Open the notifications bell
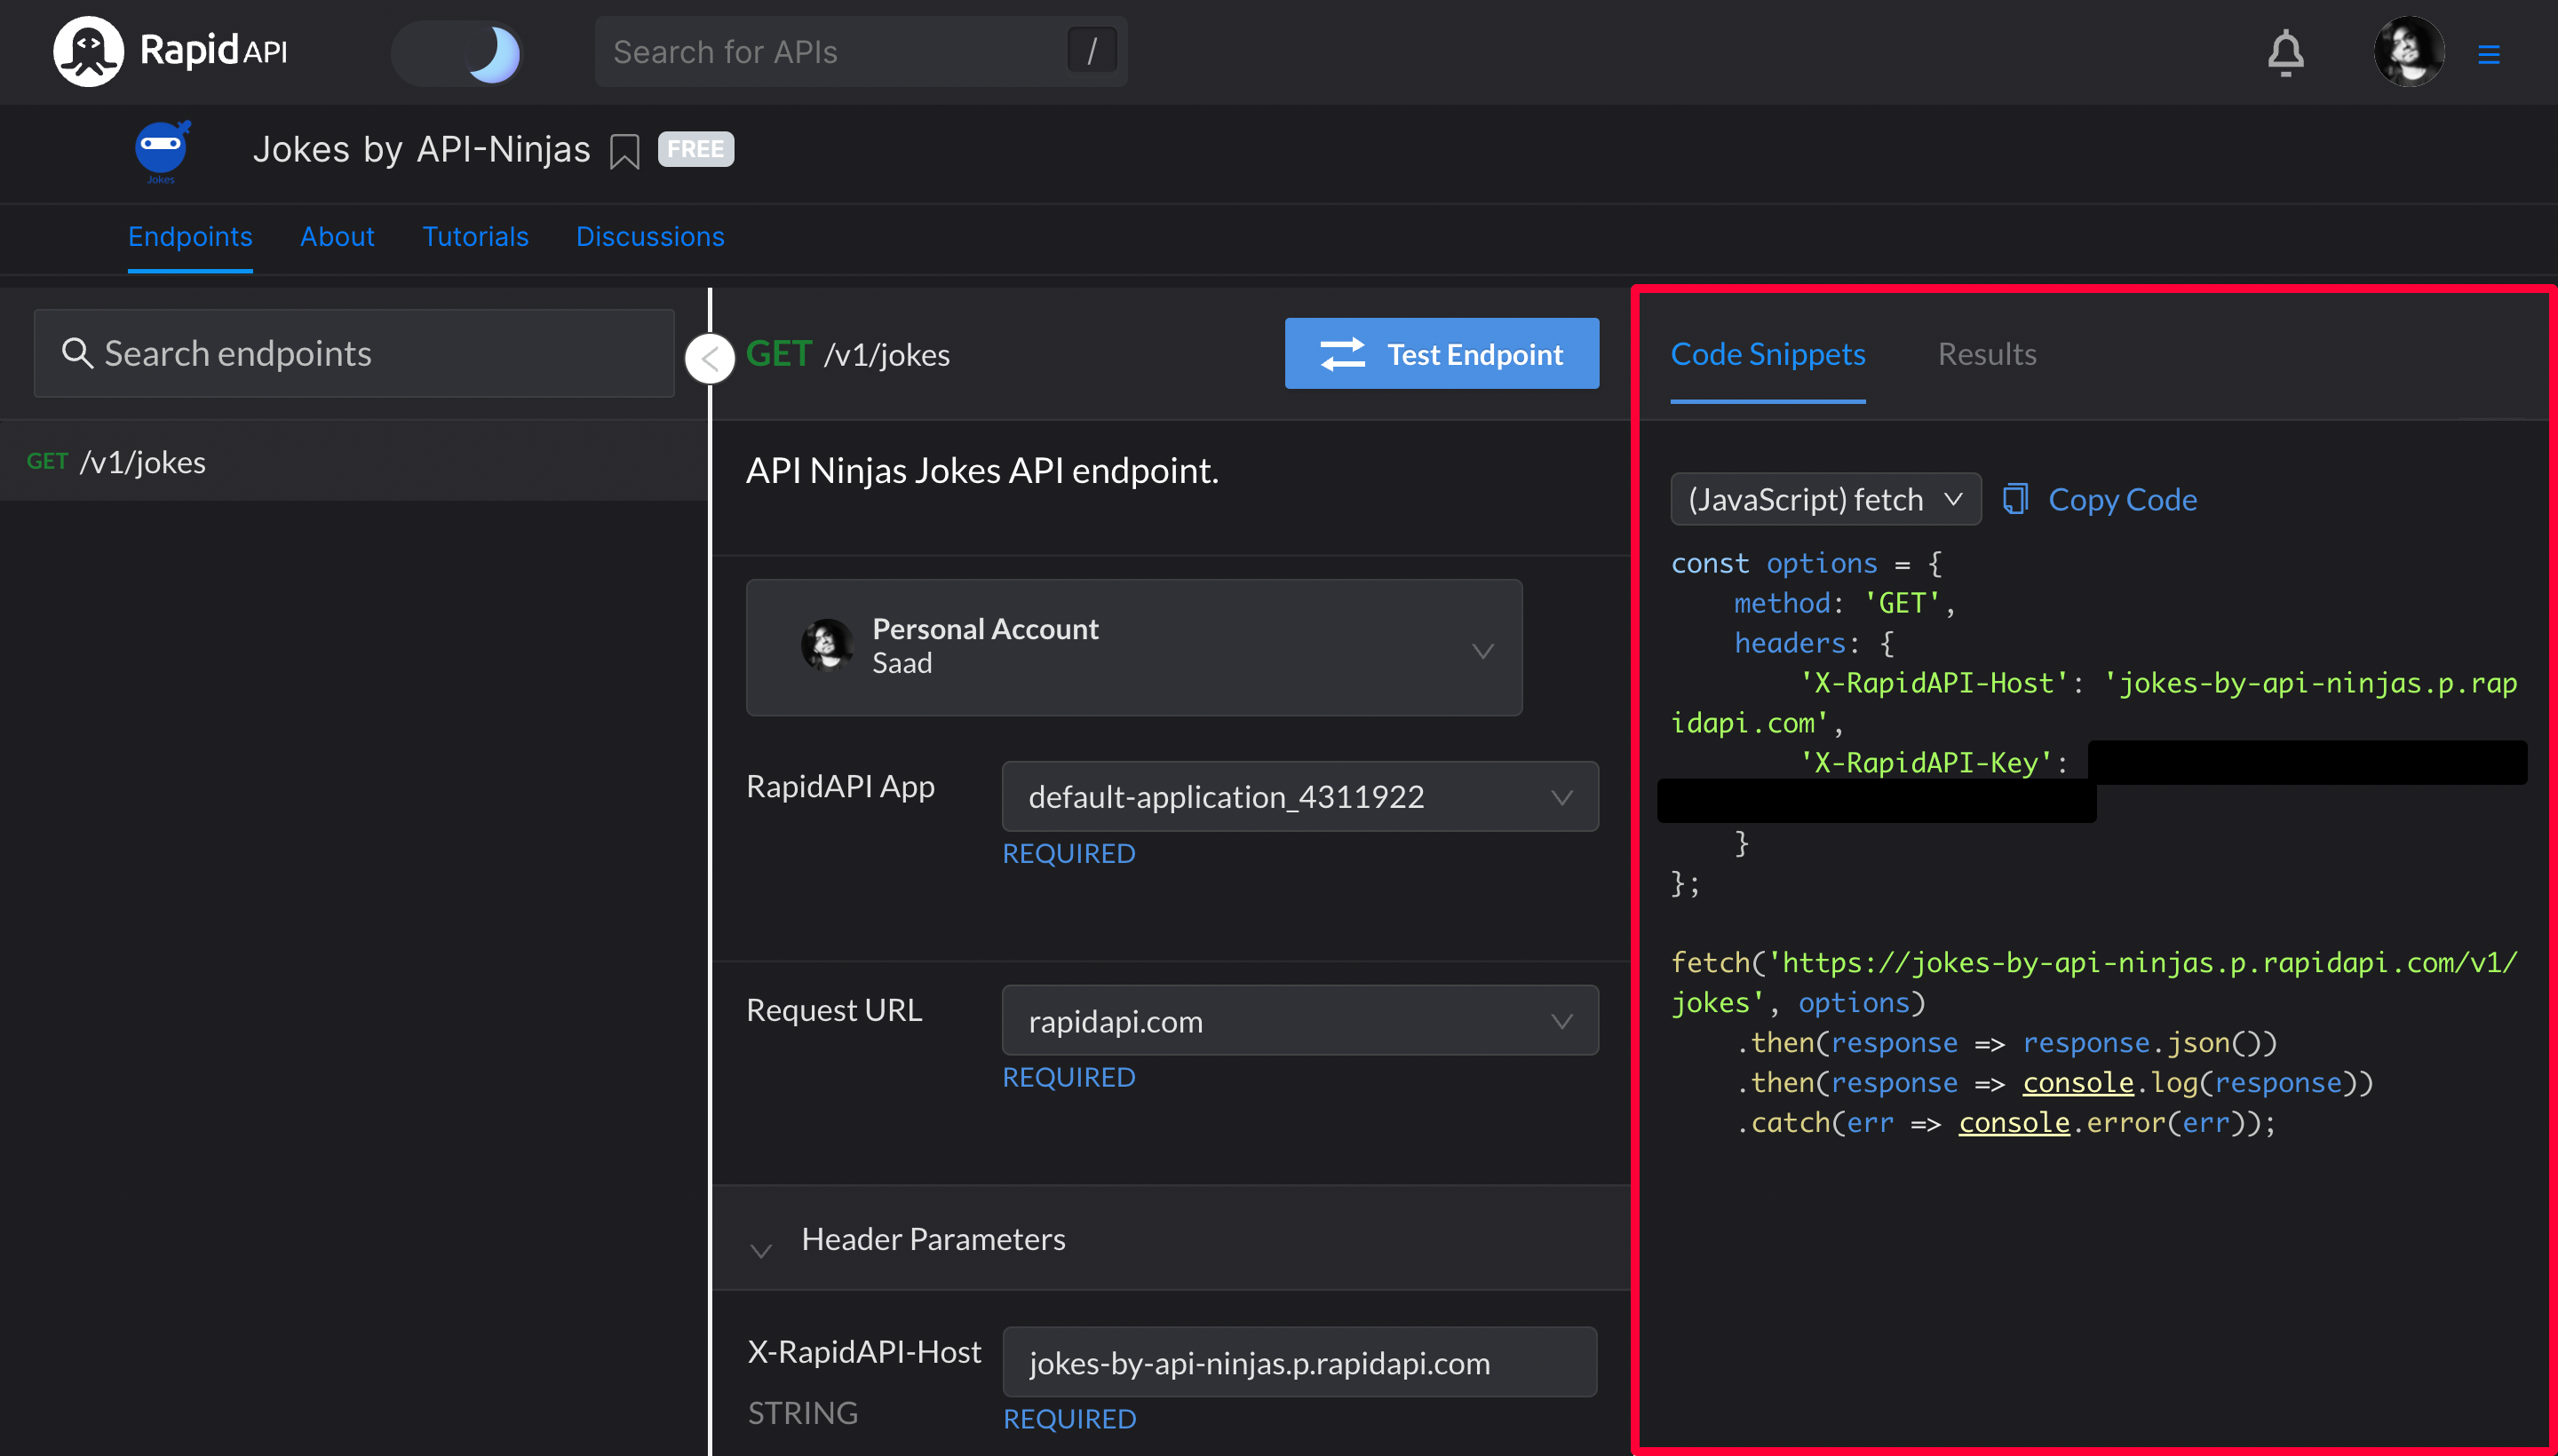Screen dimensions: 2558x1456 coord(2285,52)
